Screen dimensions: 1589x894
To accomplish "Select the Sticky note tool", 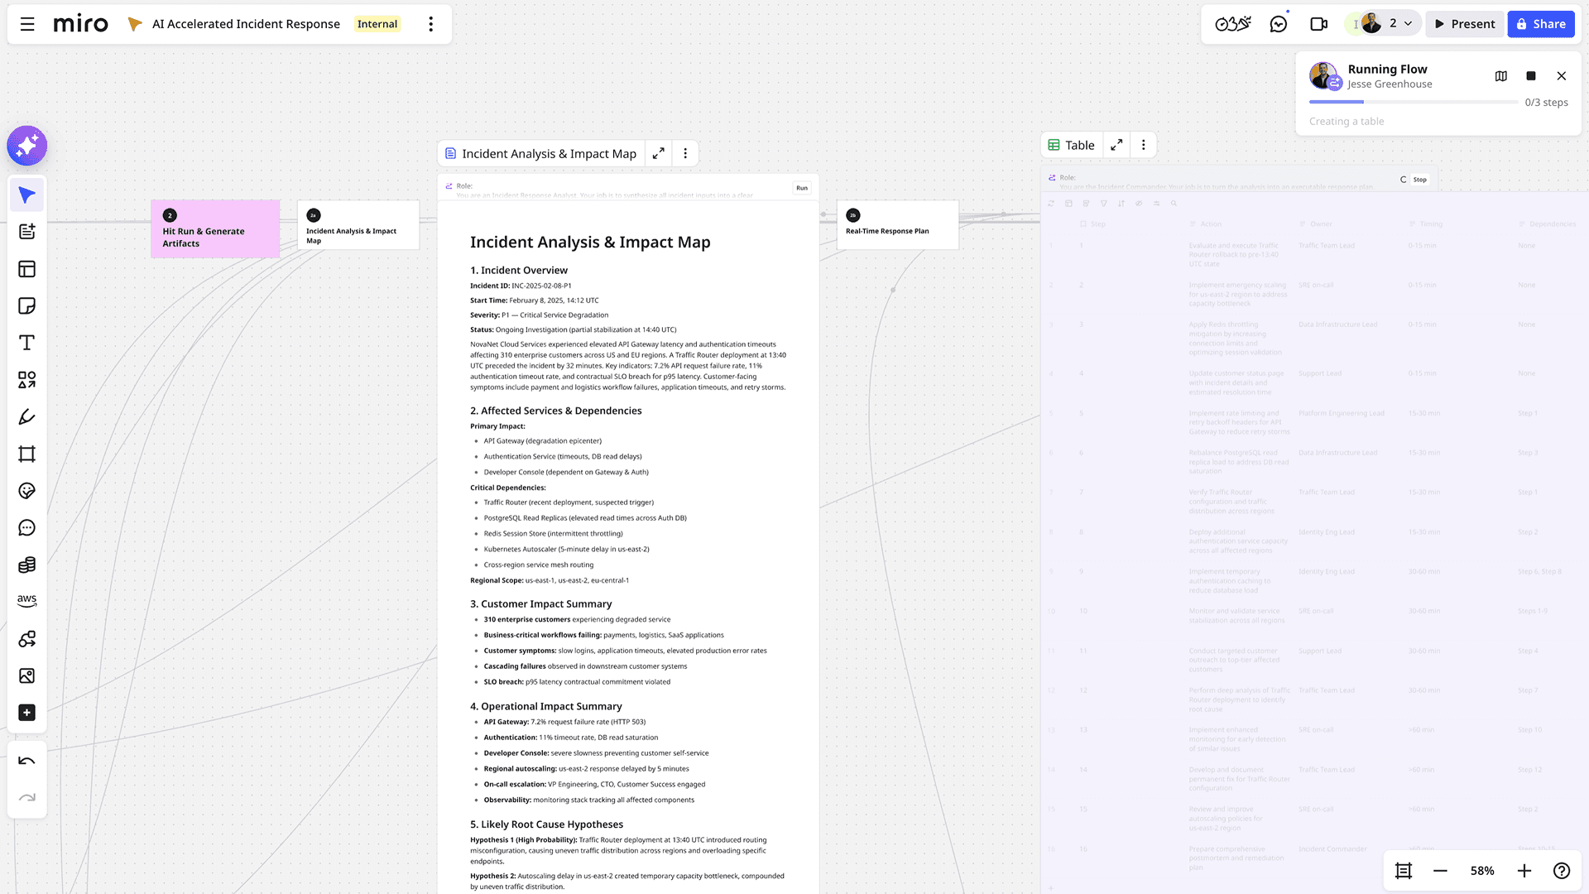I will (26, 306).
